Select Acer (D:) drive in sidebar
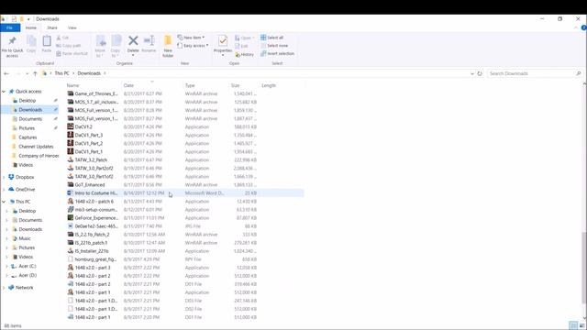Image resolution: width=587 pixels, height=330 pixels. click(28, 275)
